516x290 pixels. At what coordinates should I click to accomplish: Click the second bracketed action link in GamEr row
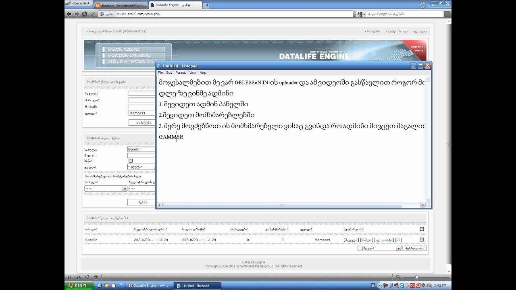point(366,240)
